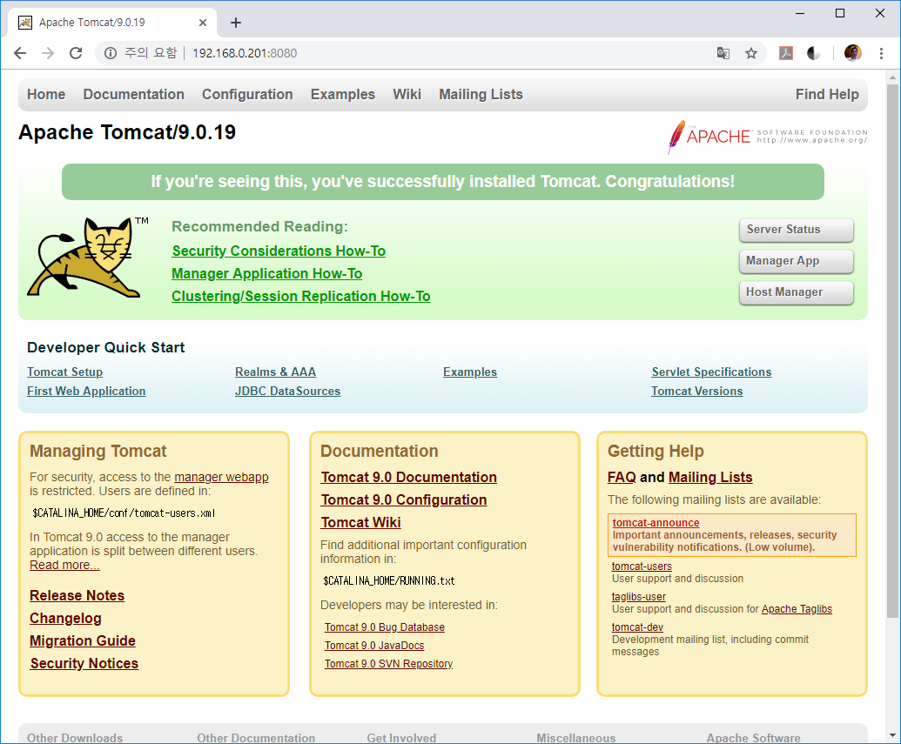This screenshot has width=901, height=744.
Task: Select the Apache Tomcat/9.0.19 browser tab
Action: click(112, 23)
